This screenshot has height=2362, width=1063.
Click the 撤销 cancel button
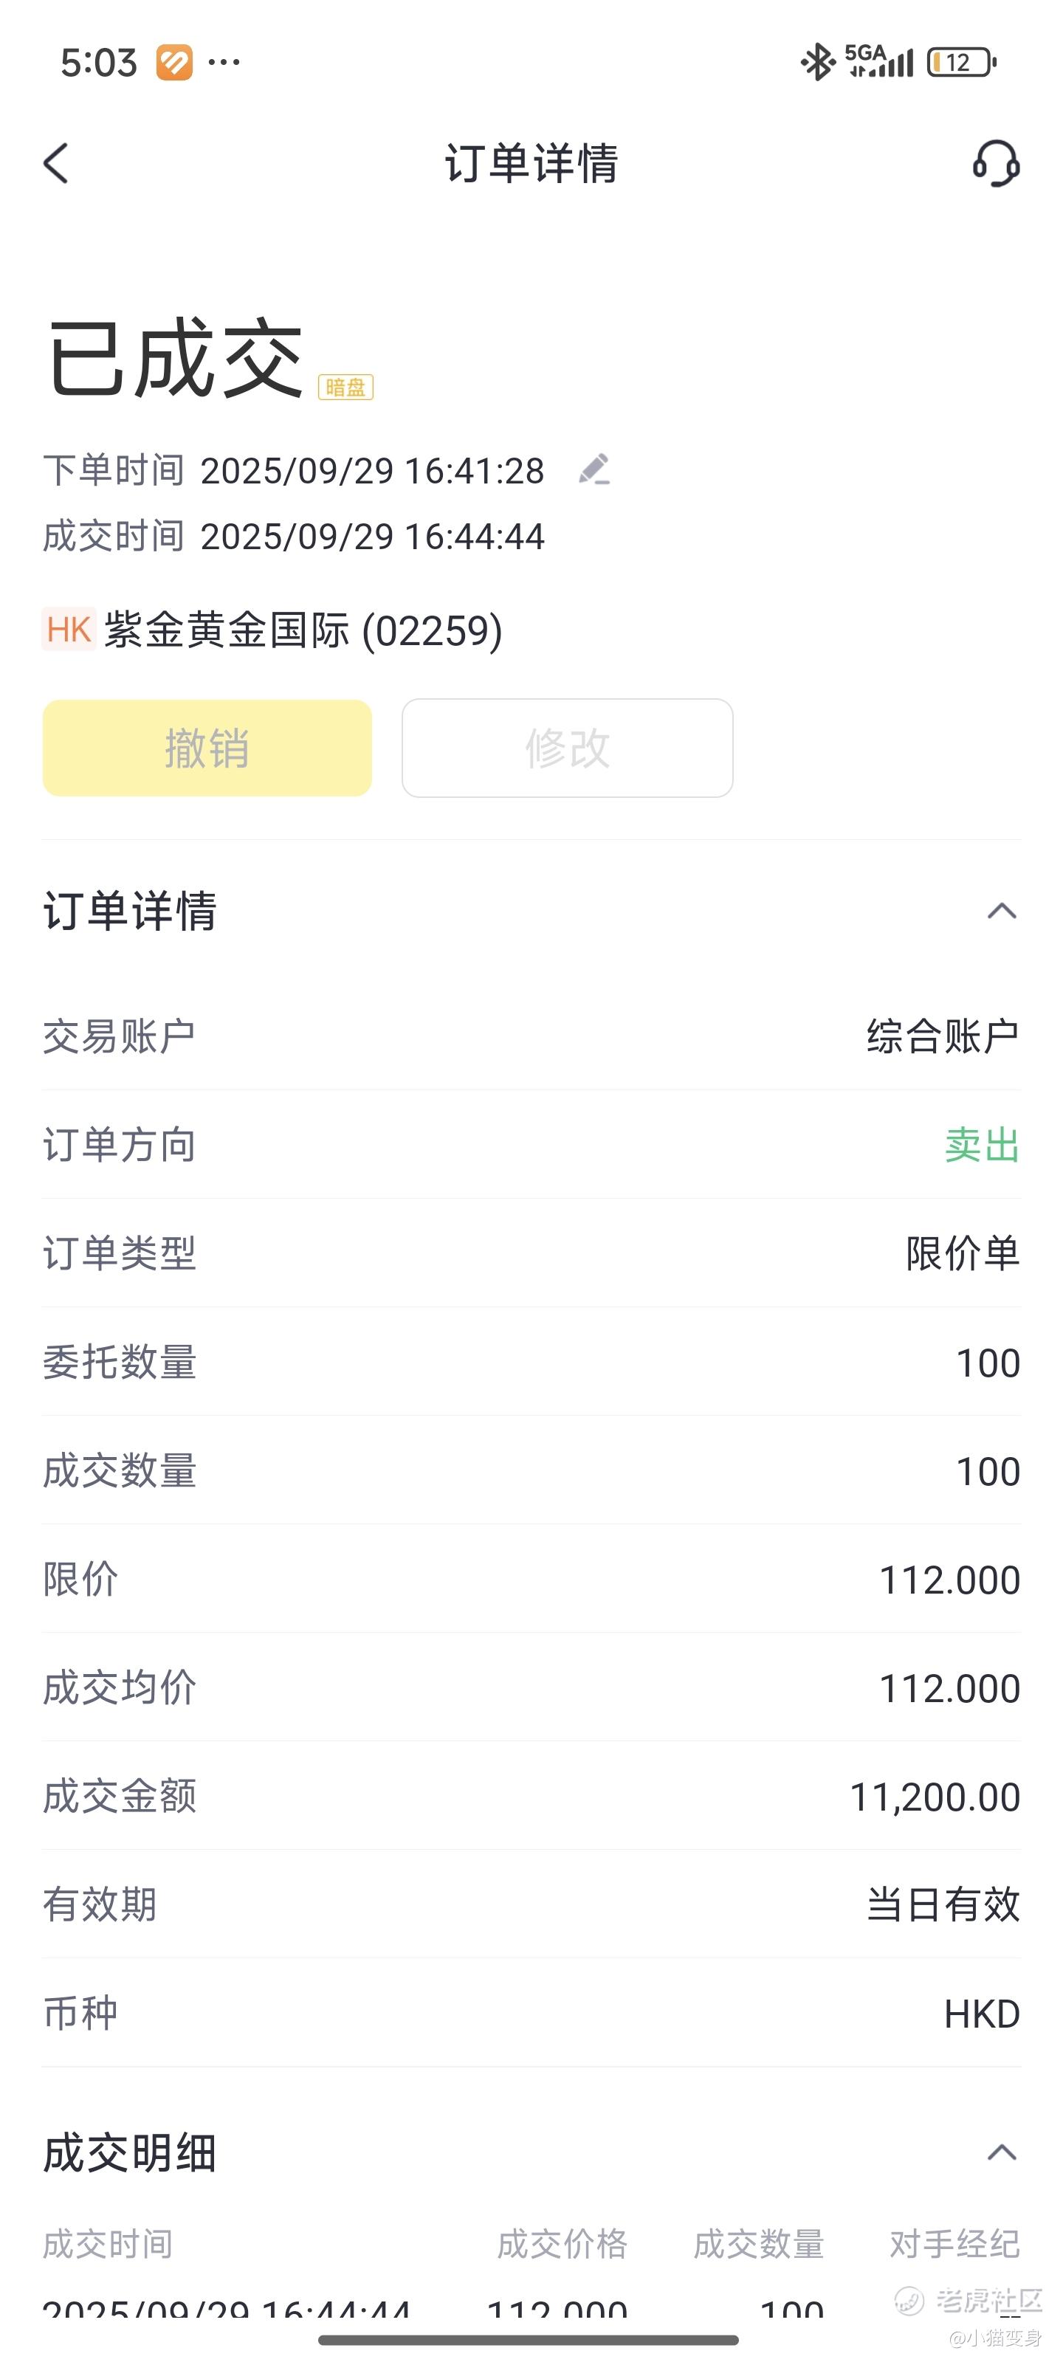coord(207,748)
